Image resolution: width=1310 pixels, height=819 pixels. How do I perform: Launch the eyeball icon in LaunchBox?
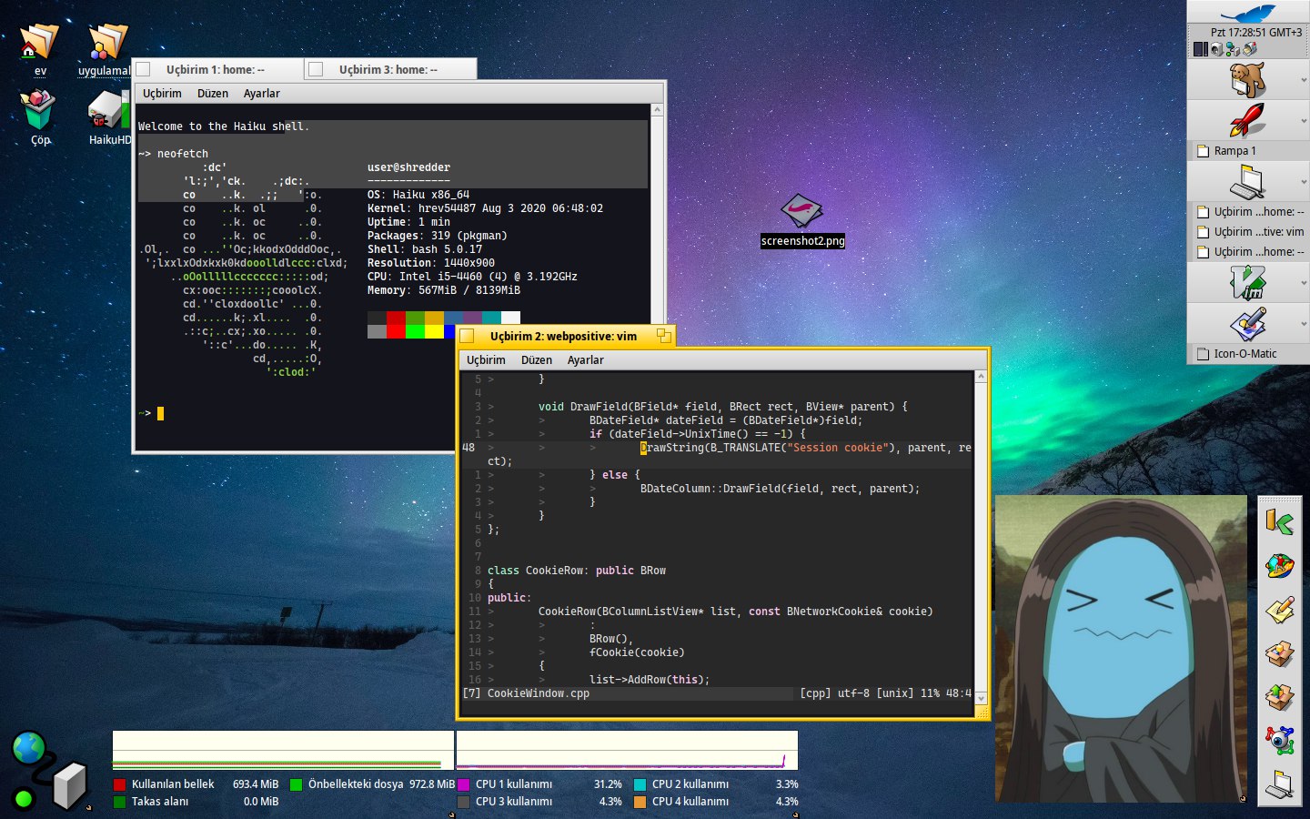click(1279, 740)
